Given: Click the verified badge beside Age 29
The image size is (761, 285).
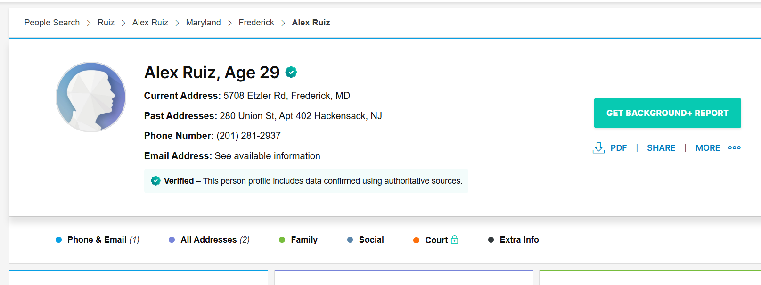Looking at the screenshot, I should click(291, 72).
